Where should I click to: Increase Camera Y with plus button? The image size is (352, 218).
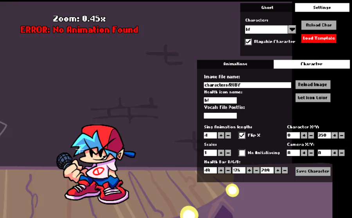click(334, 153)
